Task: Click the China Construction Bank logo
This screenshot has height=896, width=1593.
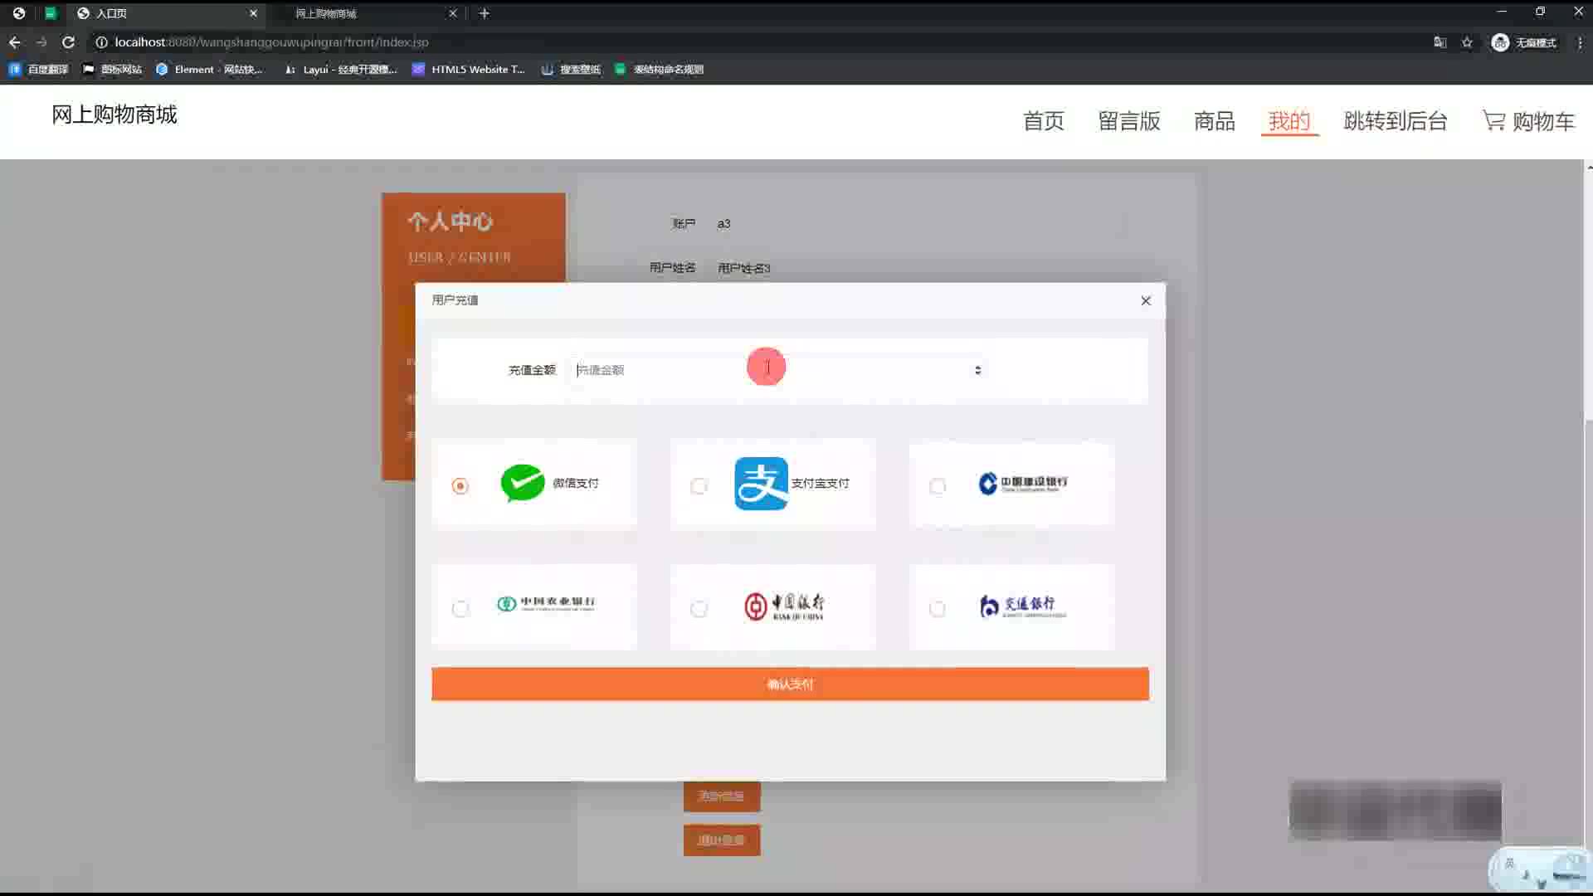Action: [x=1023, y=484]
